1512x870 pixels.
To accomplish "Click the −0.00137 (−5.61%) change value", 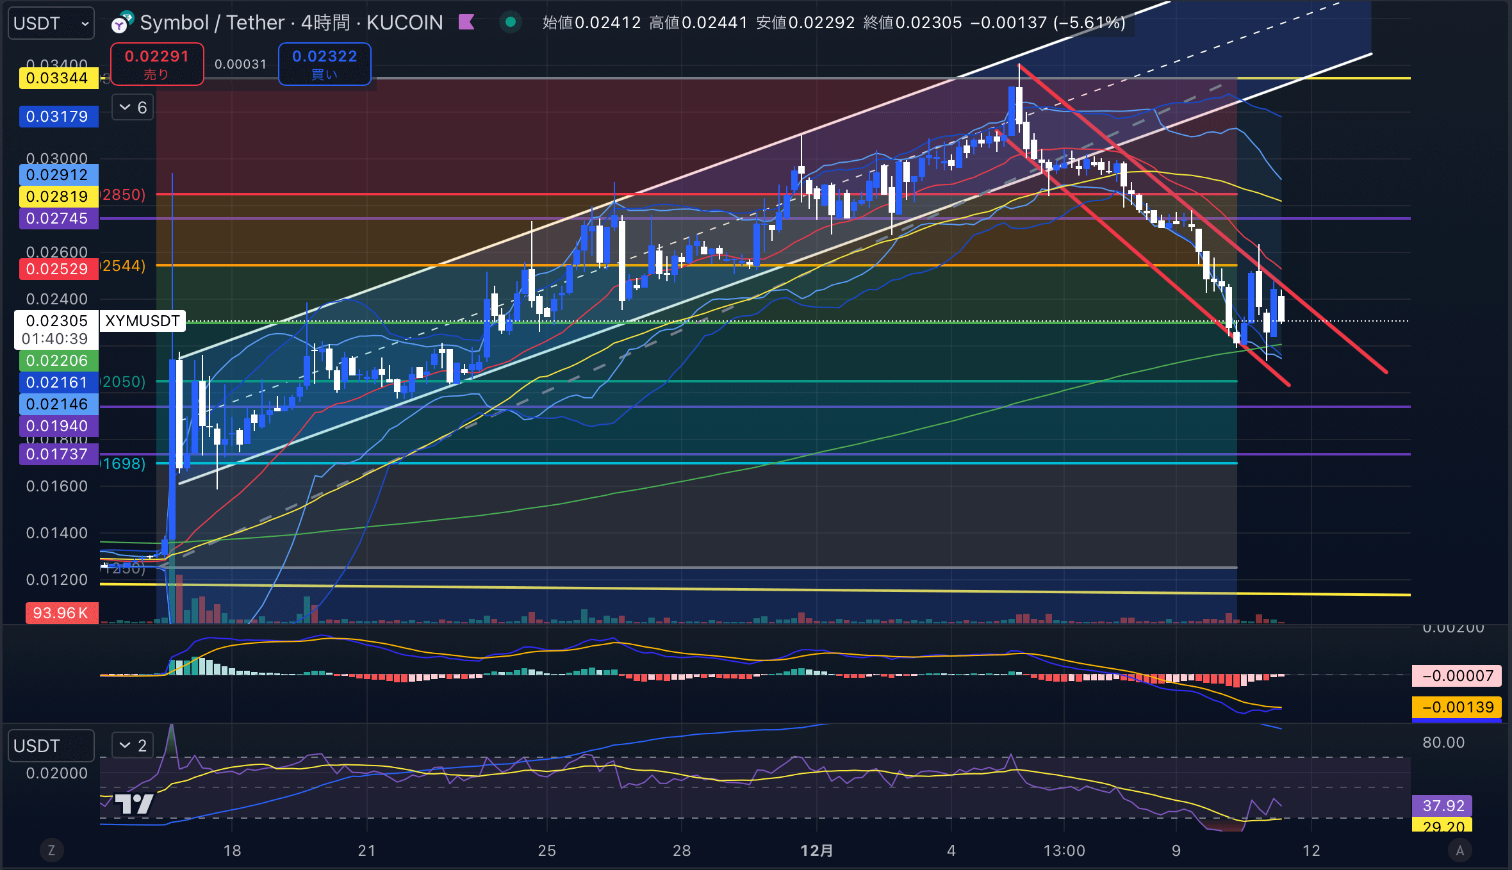I will 1048,22.
